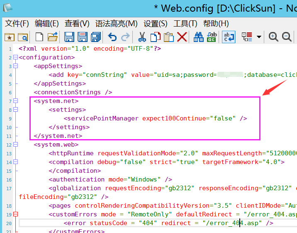The image size is (297, 233).
Task: Click the closing </compilation> tag
Action: point(75,171)
